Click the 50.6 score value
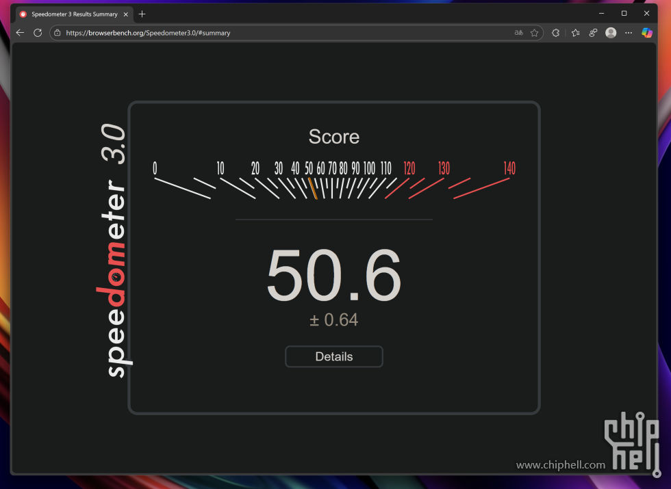671x489 pixels. 334,275
